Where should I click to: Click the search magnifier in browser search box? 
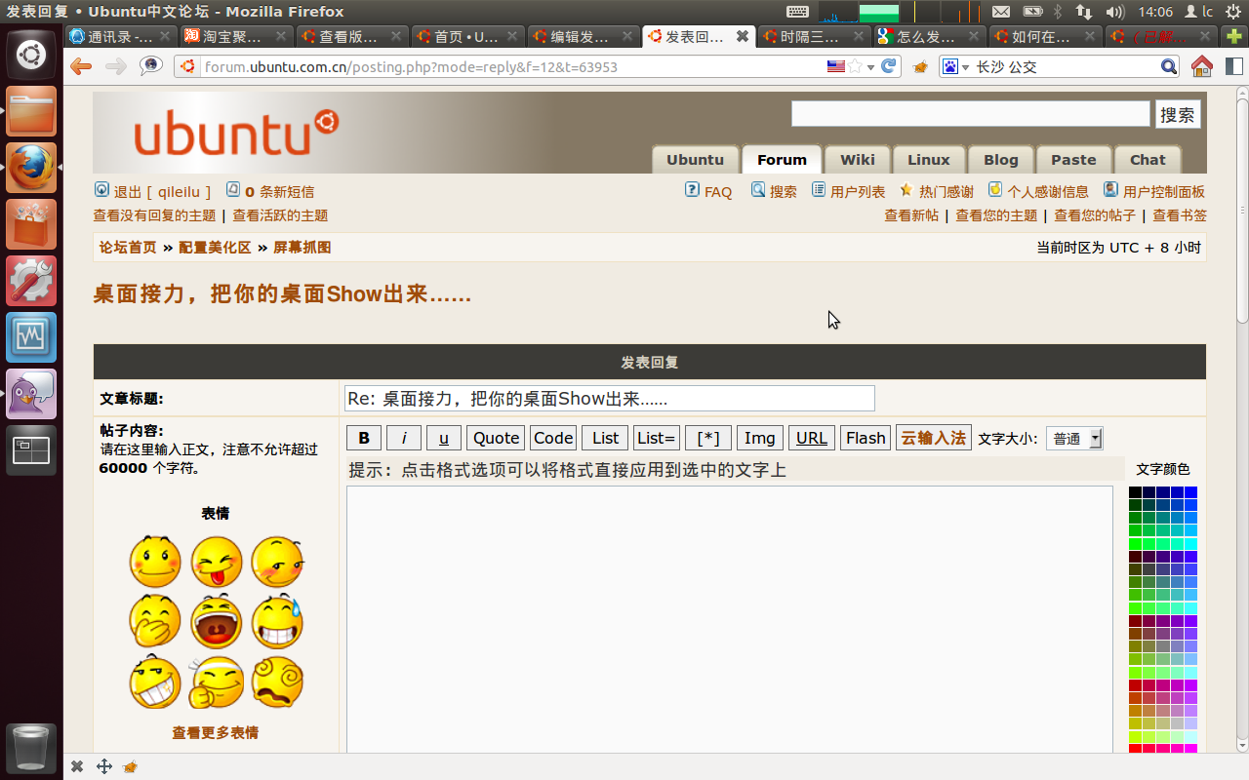(1169, 66)
